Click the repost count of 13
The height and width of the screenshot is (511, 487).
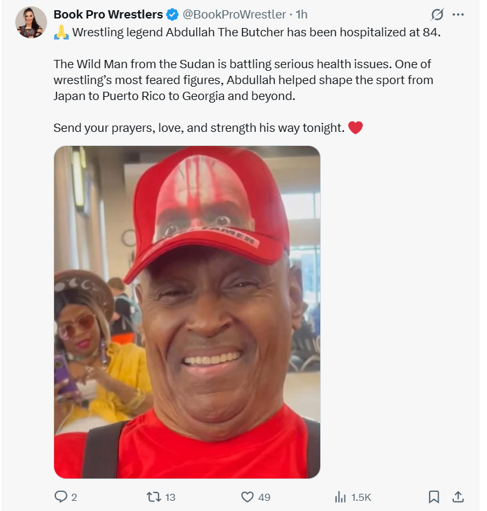point(170,498)
